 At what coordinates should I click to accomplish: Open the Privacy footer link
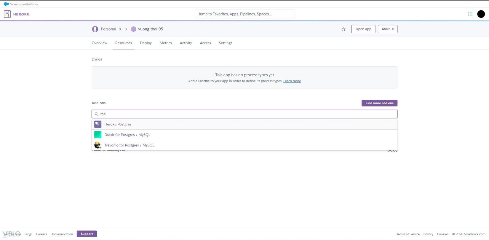[428, 234]
